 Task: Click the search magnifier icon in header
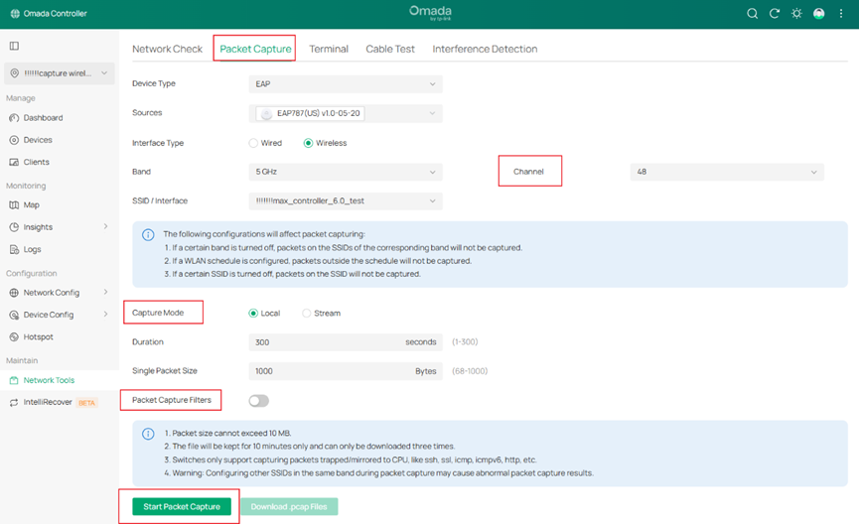752,14
